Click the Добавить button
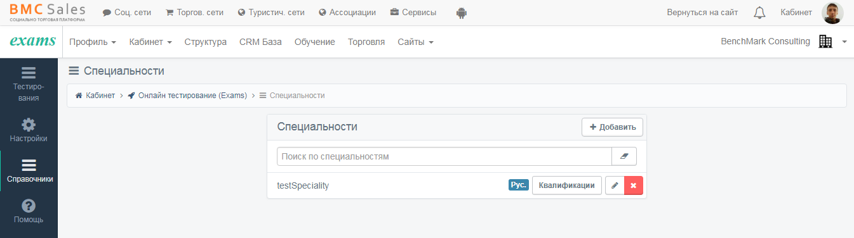This screenshot has width=854, height=238. (612, 127)
